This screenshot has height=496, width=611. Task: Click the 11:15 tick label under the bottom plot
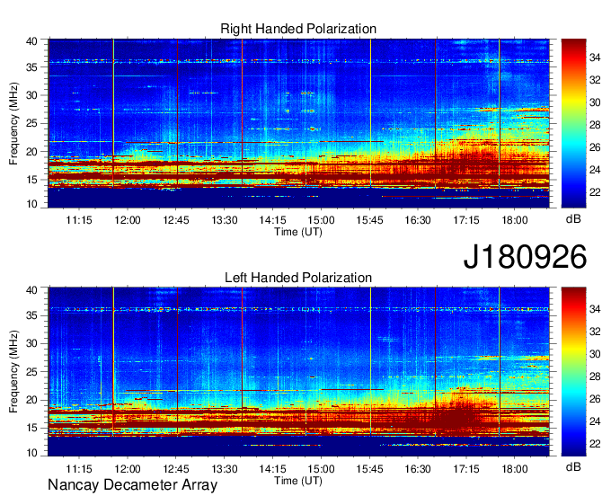pyautogui.click(x=79, y=469)
